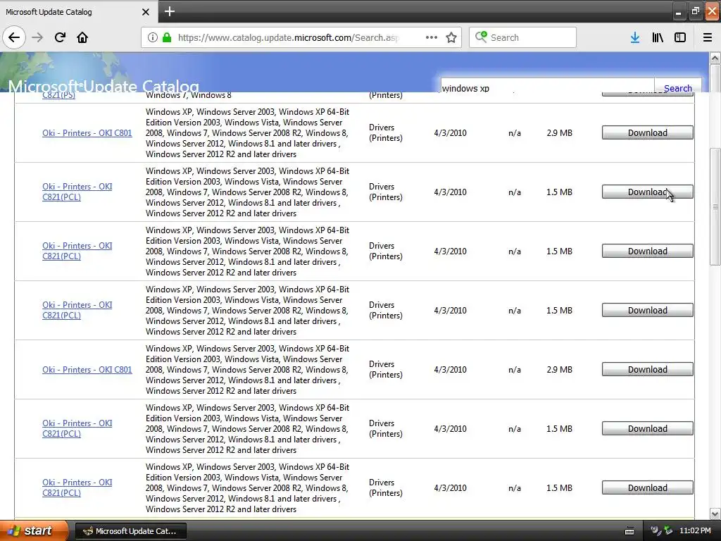Download the lower 2.9 MB OKI C801 driver
Screen dimensions: 721x541
click(x=648, y=369)
